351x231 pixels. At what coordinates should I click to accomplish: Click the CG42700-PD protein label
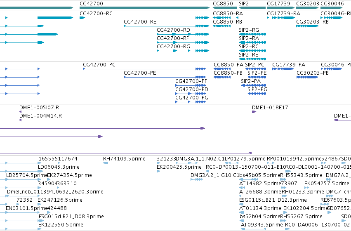pyautogui.click(x=192, y=90)
